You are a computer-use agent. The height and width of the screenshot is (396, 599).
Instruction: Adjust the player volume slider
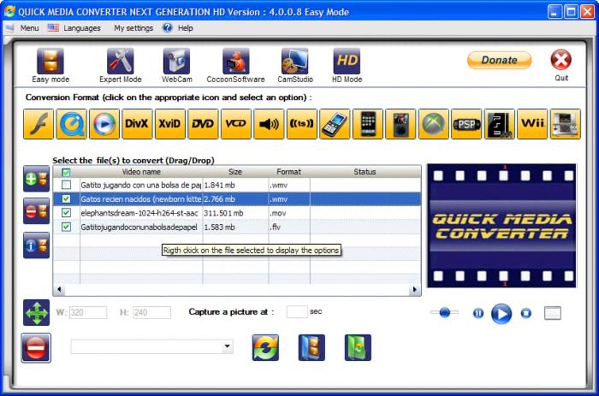(x=445, y=313)
